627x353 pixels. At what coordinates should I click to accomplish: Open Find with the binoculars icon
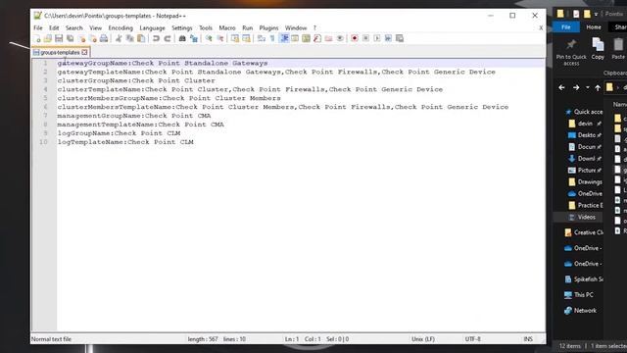[x=182, y=38]
